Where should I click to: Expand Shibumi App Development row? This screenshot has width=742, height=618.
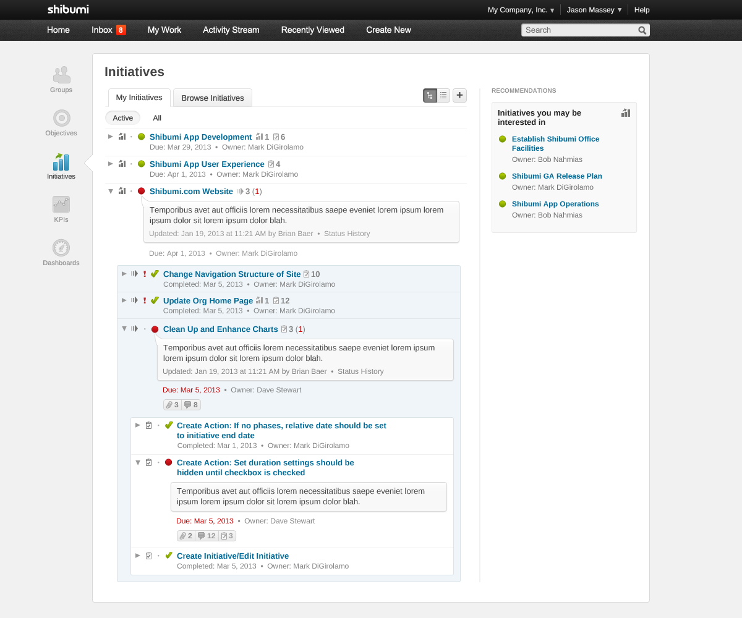[111, 136]
